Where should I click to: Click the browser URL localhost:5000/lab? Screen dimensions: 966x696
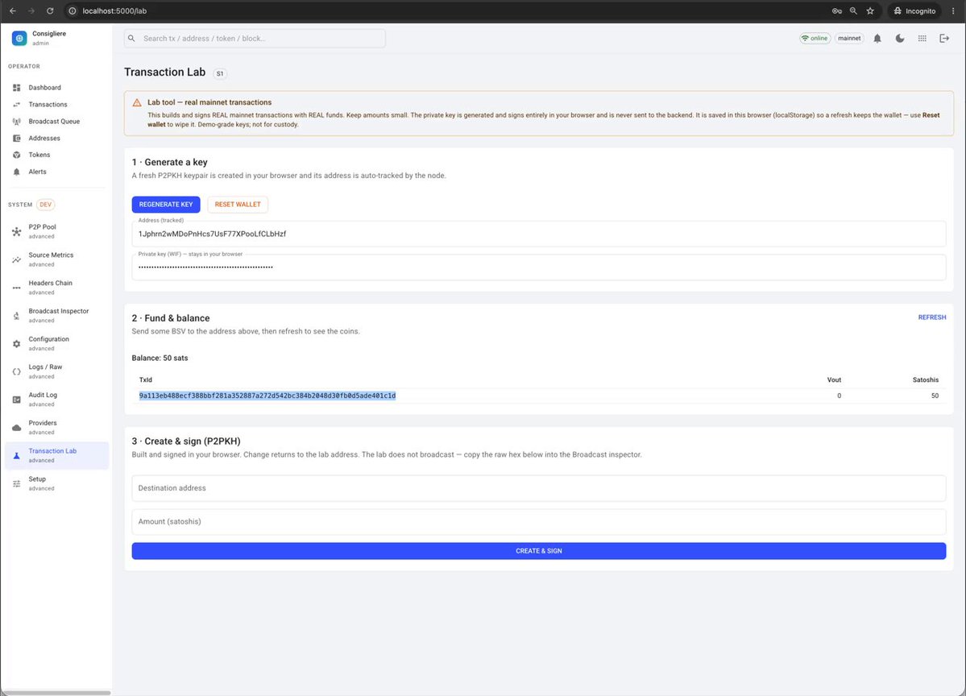[x=114, y=11]
